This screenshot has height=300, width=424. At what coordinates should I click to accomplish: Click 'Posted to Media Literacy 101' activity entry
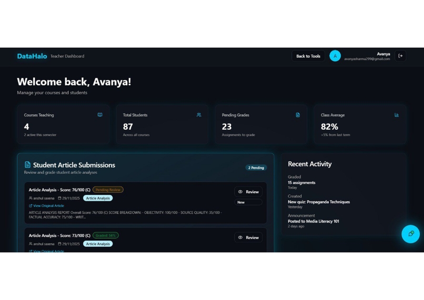(x=314, y=221)
